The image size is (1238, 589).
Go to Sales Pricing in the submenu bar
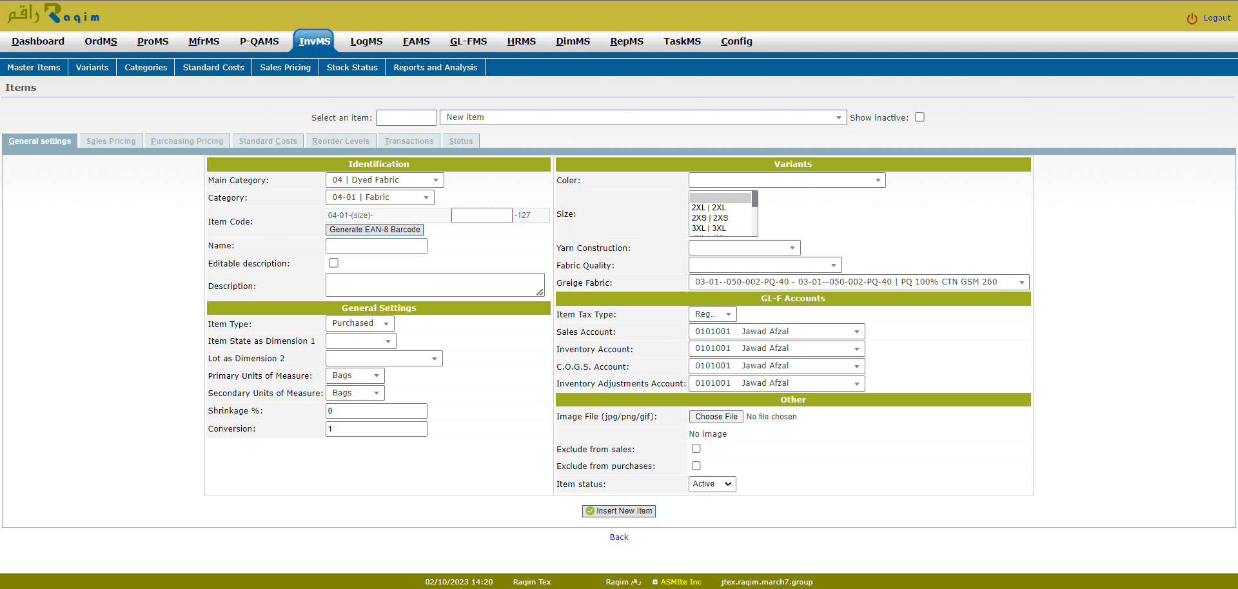pos(285,67)
